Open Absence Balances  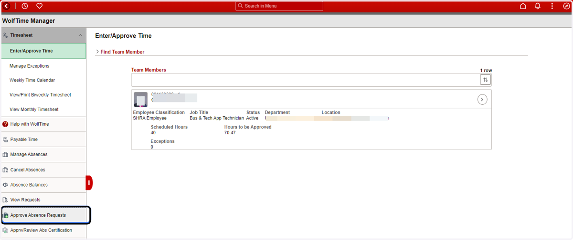point(43,185)
